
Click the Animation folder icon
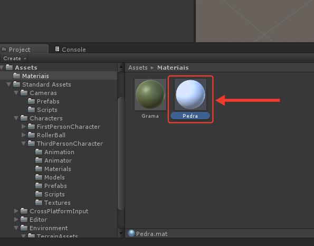pos(39,152)
